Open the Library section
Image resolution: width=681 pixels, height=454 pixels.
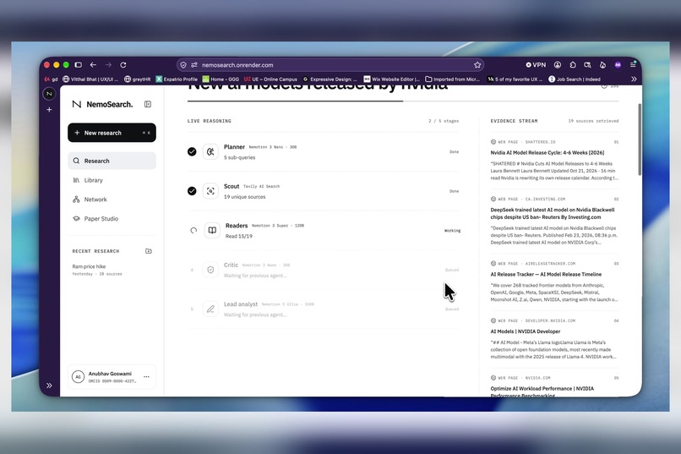pyautogui.click(x=112, y=180)
